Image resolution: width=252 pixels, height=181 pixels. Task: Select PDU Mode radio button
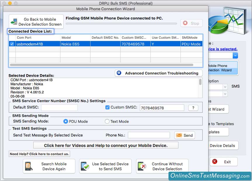[x=66, y=121]
